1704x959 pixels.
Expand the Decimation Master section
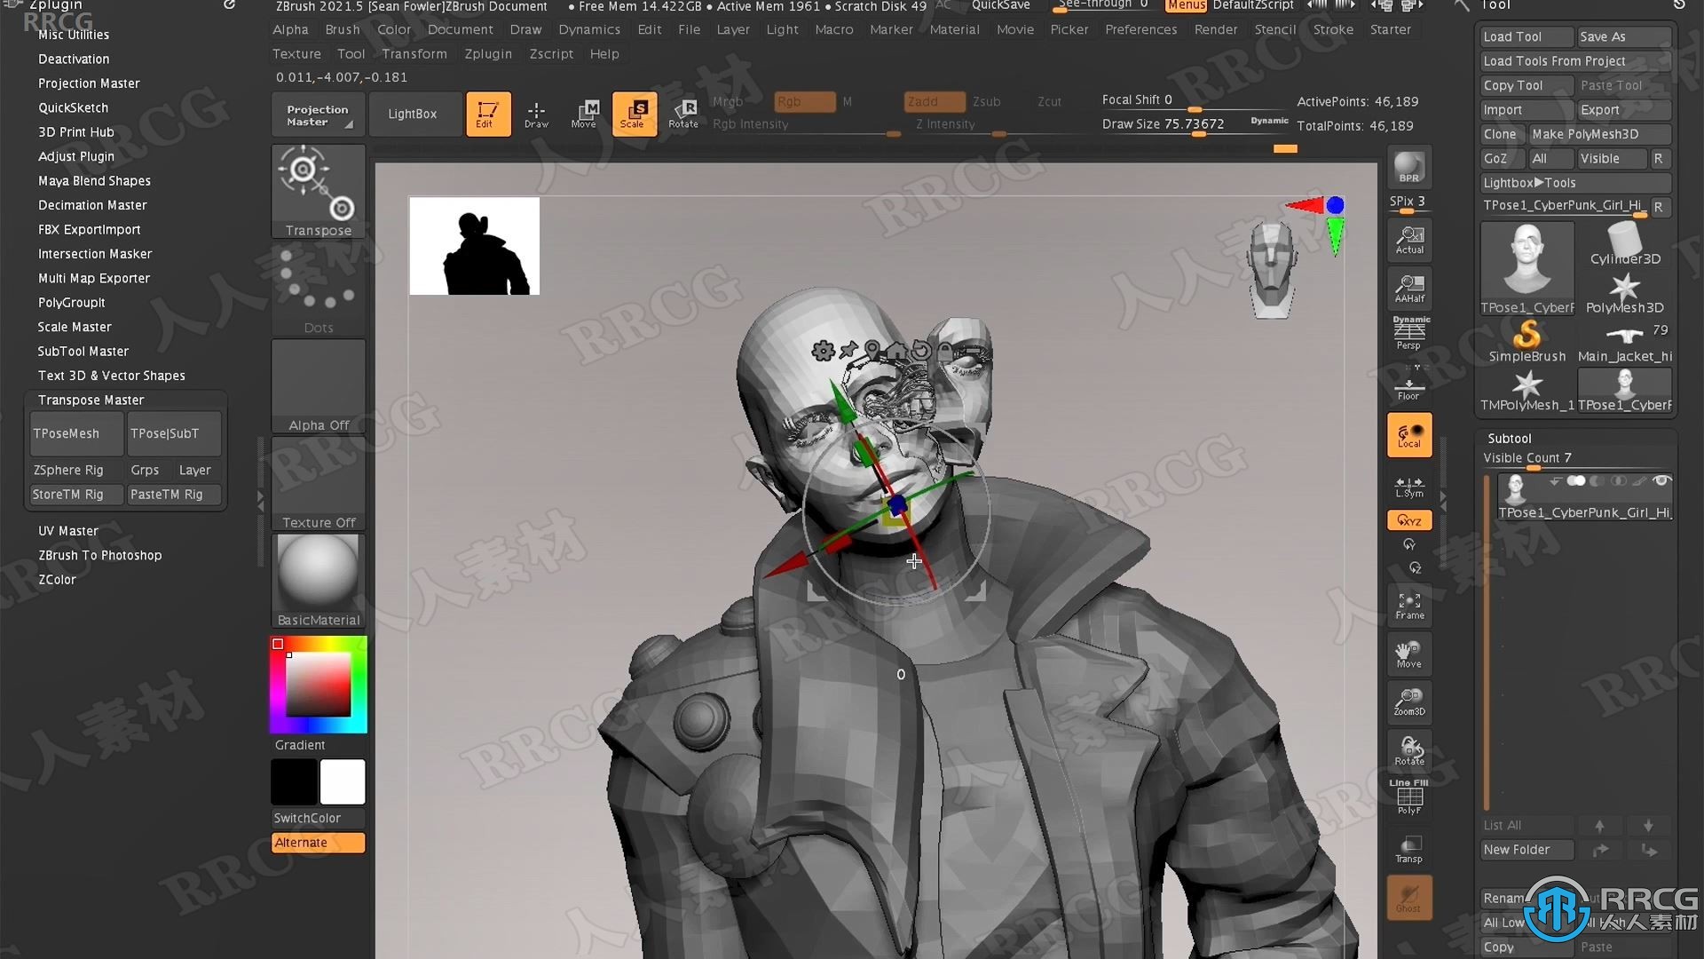coord(92,205)
